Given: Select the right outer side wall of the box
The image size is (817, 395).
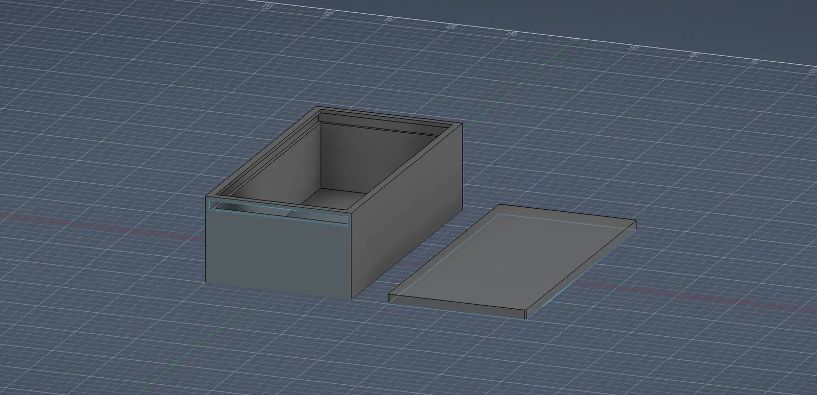Looking at the screenshot, I should 407,210.
